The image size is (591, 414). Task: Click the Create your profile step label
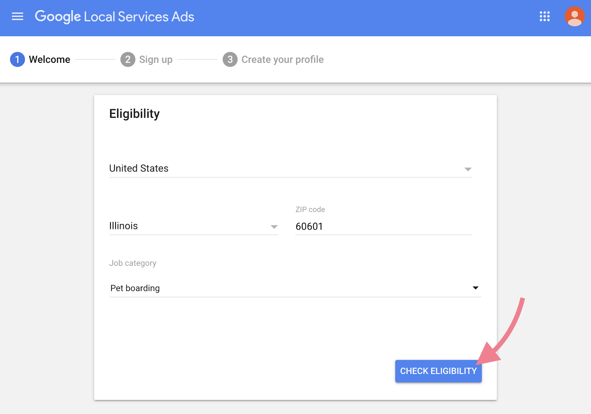(x=282, y=59)
